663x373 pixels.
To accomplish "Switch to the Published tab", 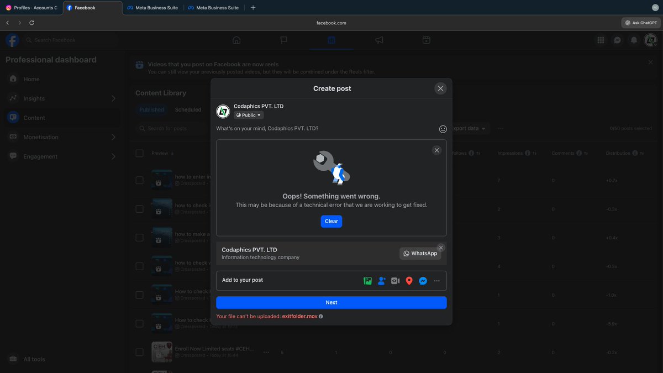I will (x=151, y=109).
